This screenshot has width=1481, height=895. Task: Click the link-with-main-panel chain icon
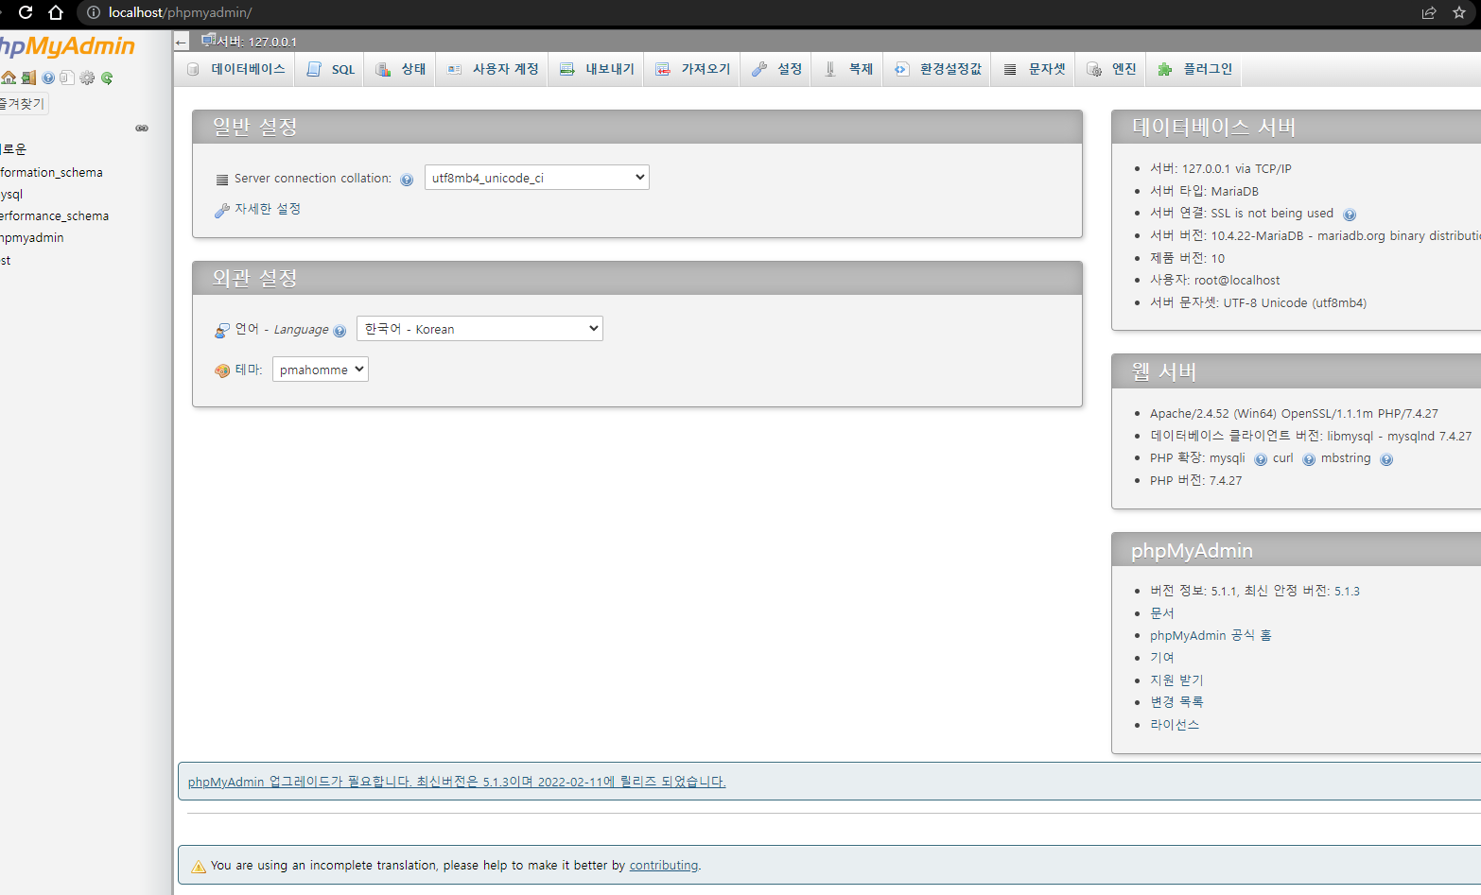(142, 128)
